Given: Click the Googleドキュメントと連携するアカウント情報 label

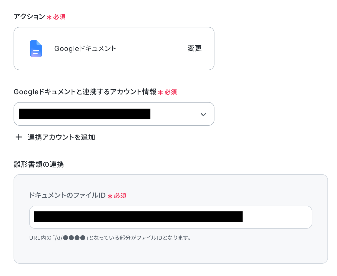Looking at the screenshot, I should point(85,92).
